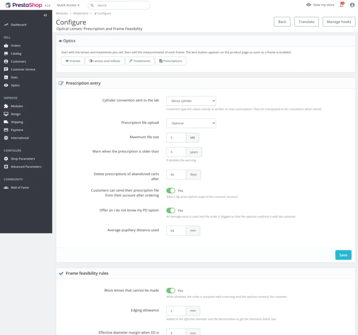358x335 pixels.
Task: Click the Advanced Parameters icon
Action: pyautogui.click(x=6, y=166)
